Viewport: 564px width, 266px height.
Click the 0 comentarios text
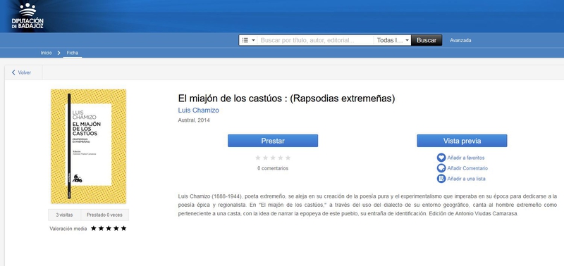coord(273,168)
